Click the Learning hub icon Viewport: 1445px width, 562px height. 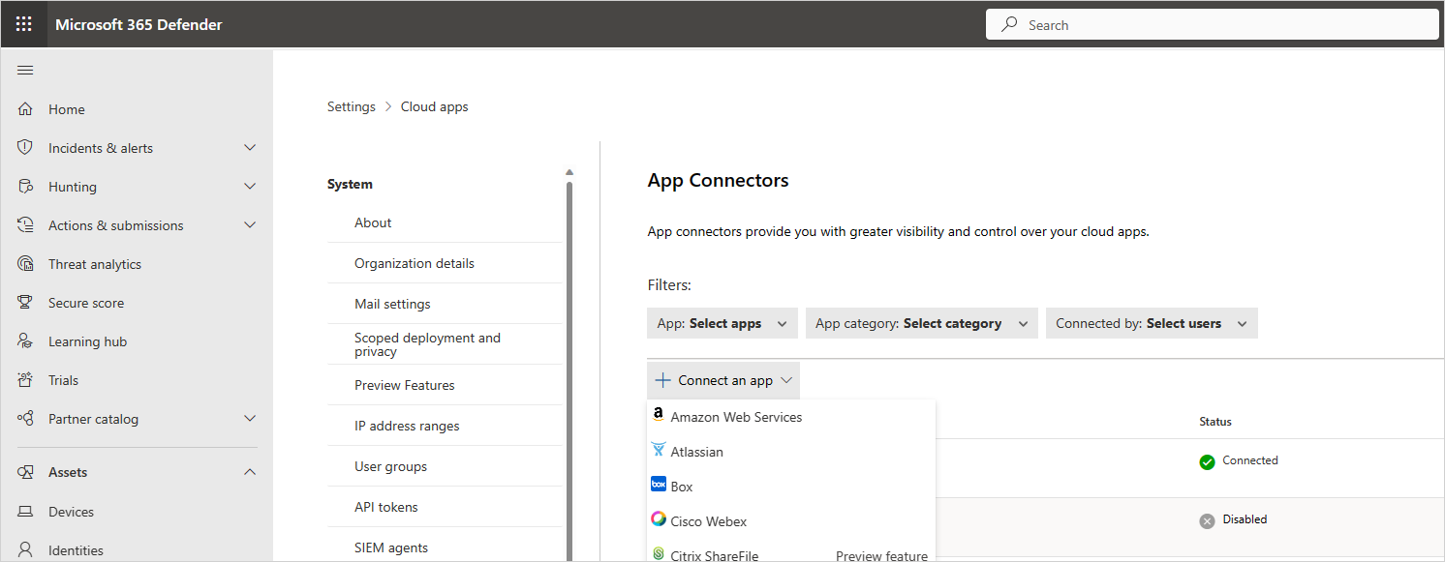[26, 341]
